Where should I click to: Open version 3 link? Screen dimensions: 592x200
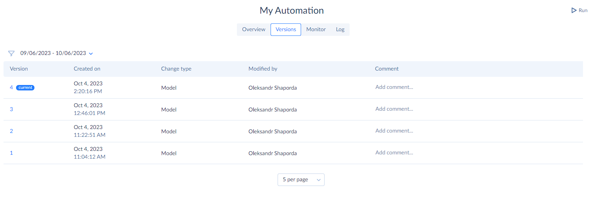click(x=11, y=110)
